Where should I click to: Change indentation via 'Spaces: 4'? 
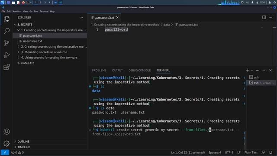point(215,152)
